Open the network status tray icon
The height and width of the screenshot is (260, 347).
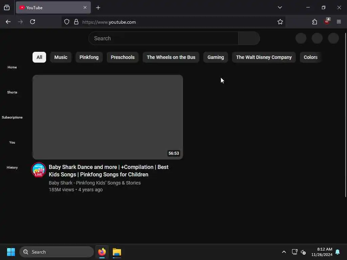point(294,252)
